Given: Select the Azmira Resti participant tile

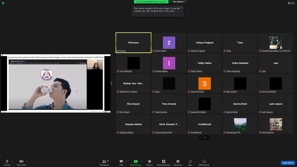Looking at the screenshot, I should click(x=240, y=104).
